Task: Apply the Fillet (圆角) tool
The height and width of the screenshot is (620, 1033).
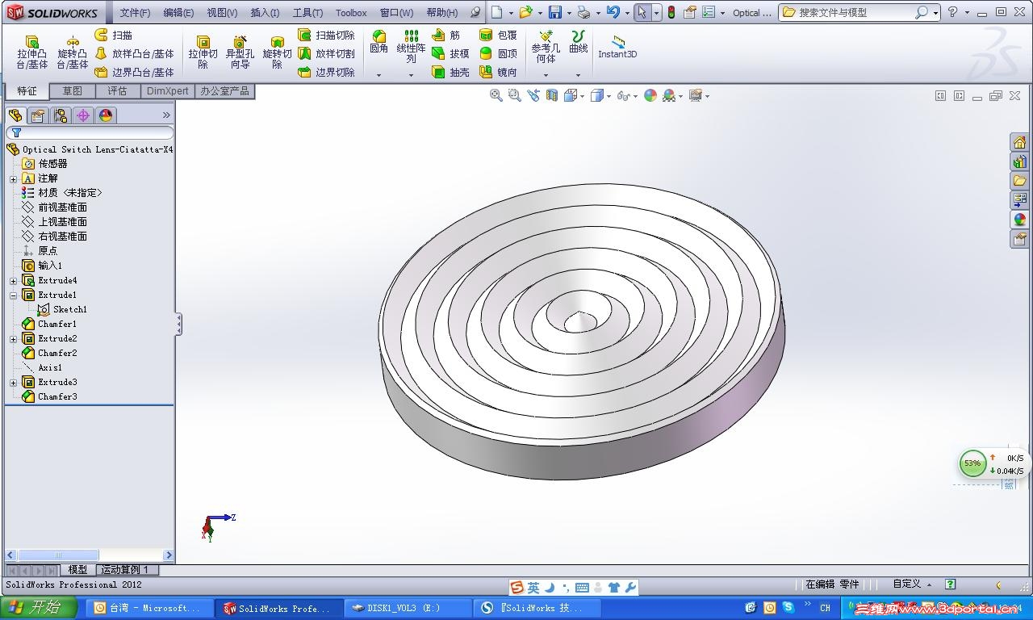Action: tap(378, 42)
